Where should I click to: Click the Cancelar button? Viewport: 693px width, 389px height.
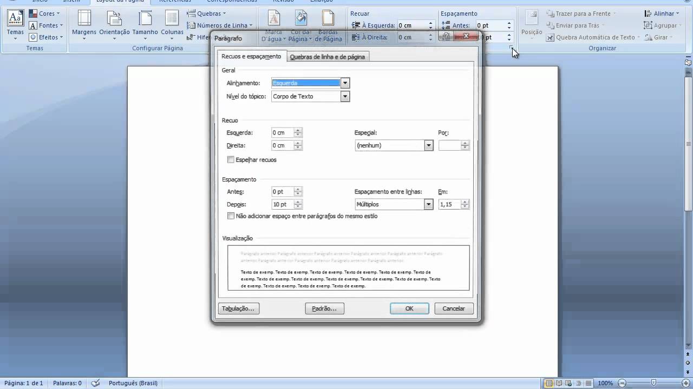click(x=454, y=308)
